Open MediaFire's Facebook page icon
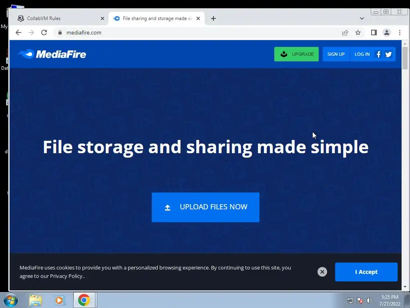The height and width of the screenshot is (308, 410). tap(378, 54)
